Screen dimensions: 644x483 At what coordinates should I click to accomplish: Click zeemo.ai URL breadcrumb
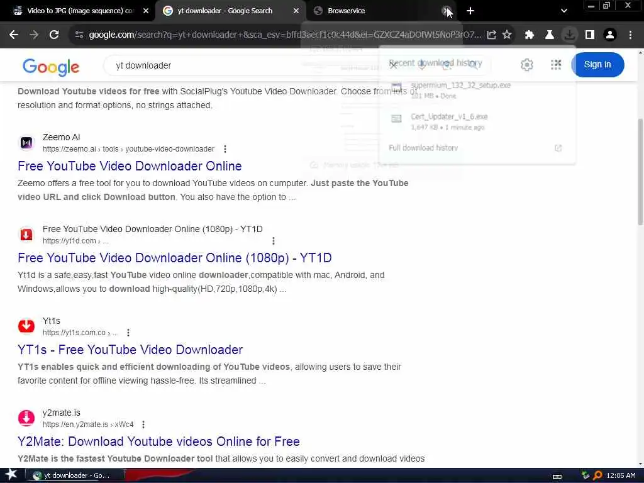point(128,149)
